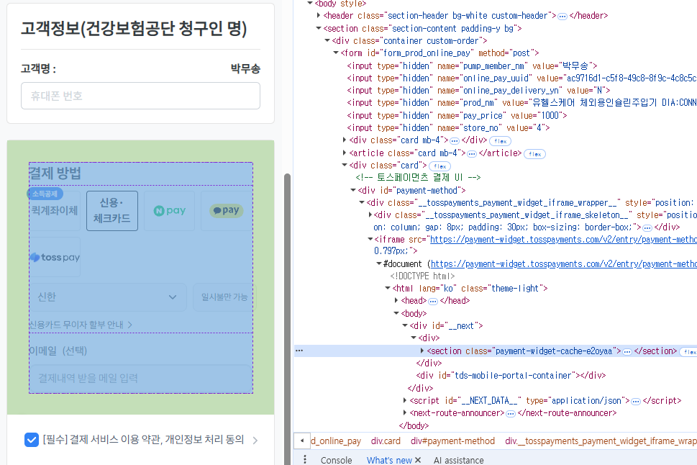Open iframe src tosspayments URL link
The image size is (697, 465).
563,240
